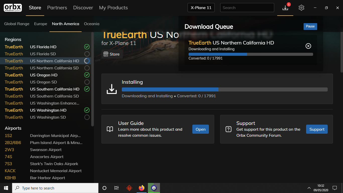Click the Installing download arrow icon
The width and height of the screenshot is (343, 193).
coord(112,89)
